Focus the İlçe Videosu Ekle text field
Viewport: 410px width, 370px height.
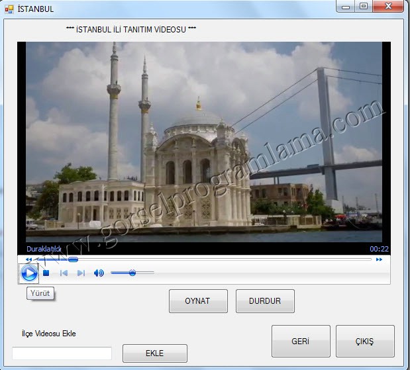click(62, 353)
